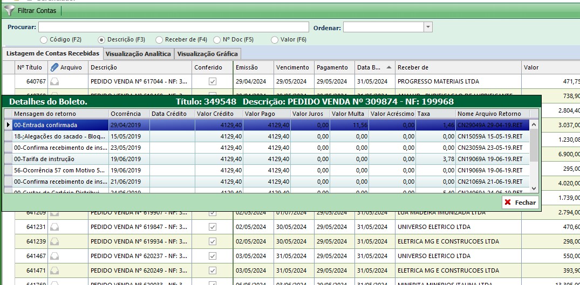Select row '00-Tarifa de instrução'

click(267, 159)
